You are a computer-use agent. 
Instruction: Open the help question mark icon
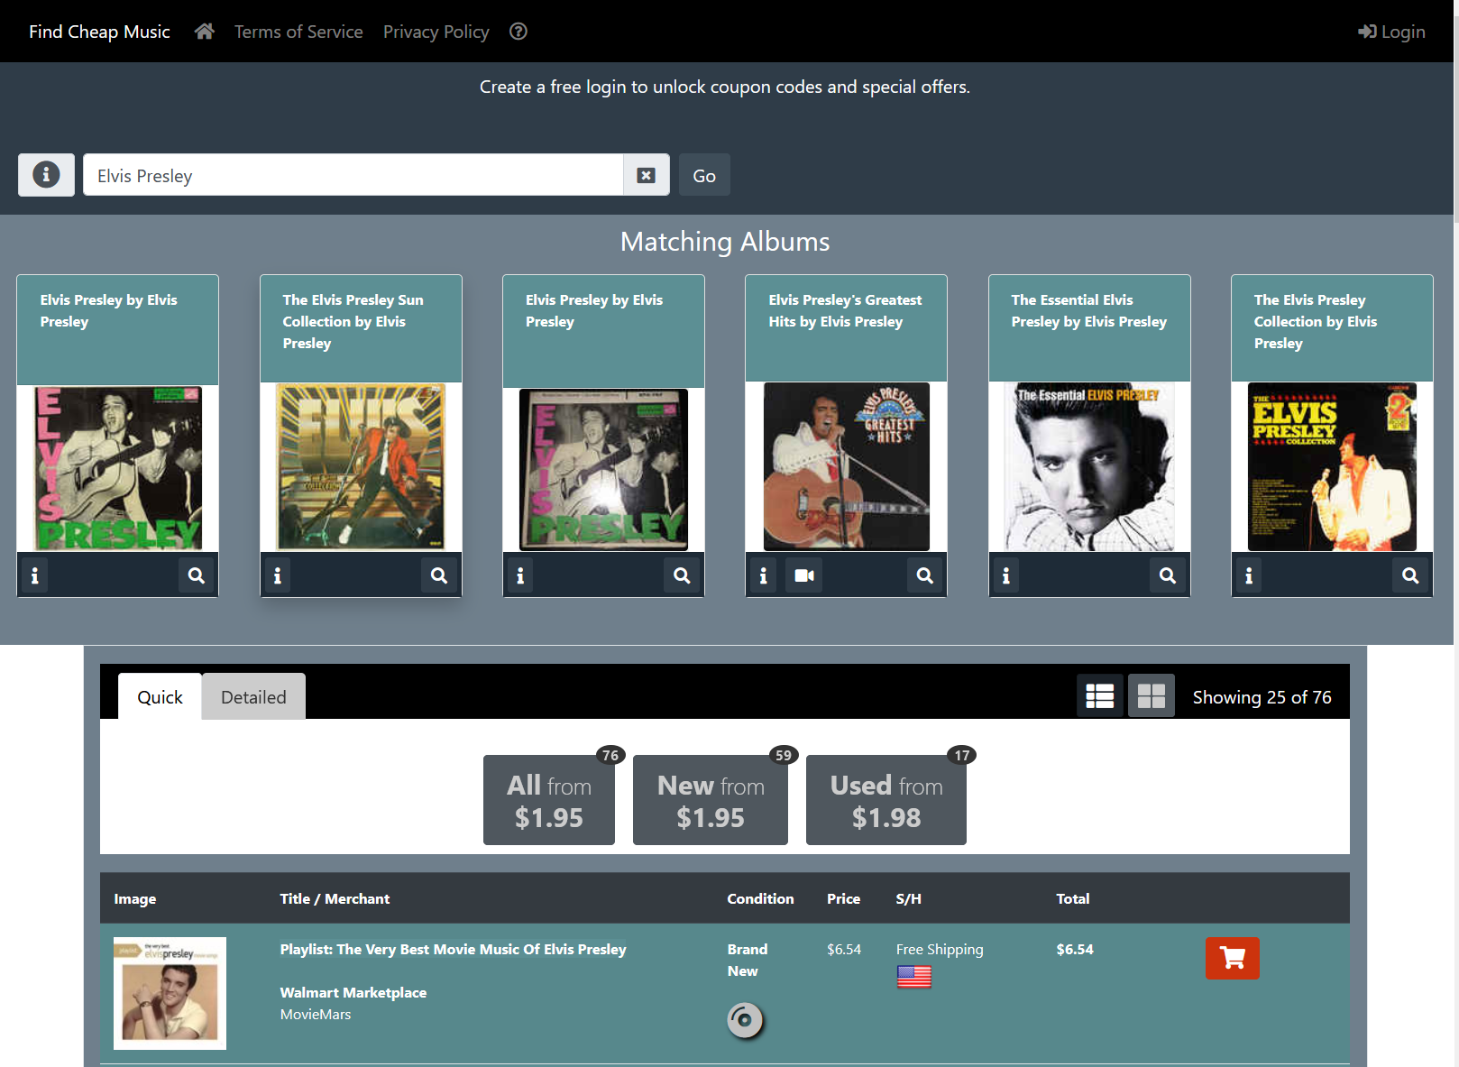point(518,32)
